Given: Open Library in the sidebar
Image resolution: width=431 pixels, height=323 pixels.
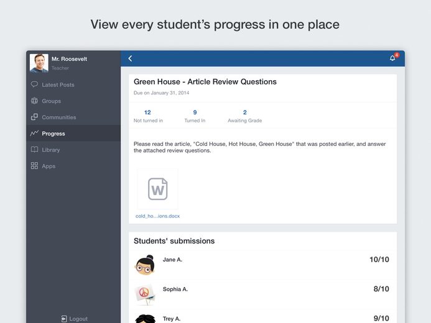Looking at the screenshot, I should [x=73, y=150].
